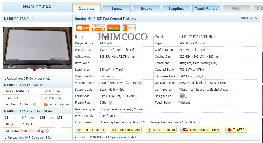The width and height of the screenshot is (263, 143).
Task: Click the 1920(RGB)×1080 [FHD] pixel format value
Action: point(117,50)
